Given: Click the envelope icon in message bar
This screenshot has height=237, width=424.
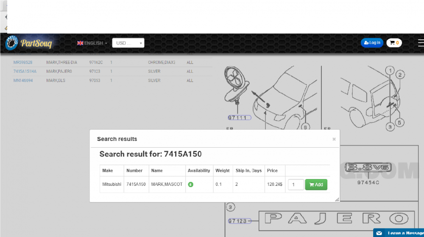Looking at the screenshot, I should [x=379, y=233].
